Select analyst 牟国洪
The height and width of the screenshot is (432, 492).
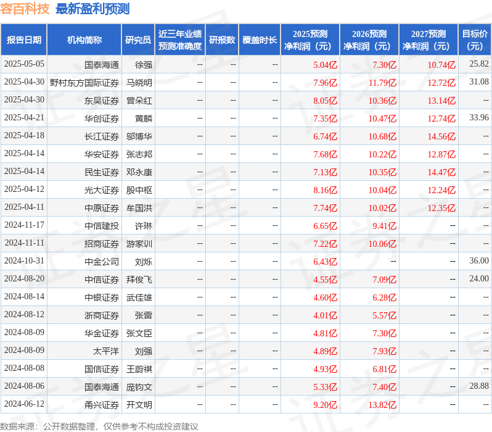tap(139, 209)
